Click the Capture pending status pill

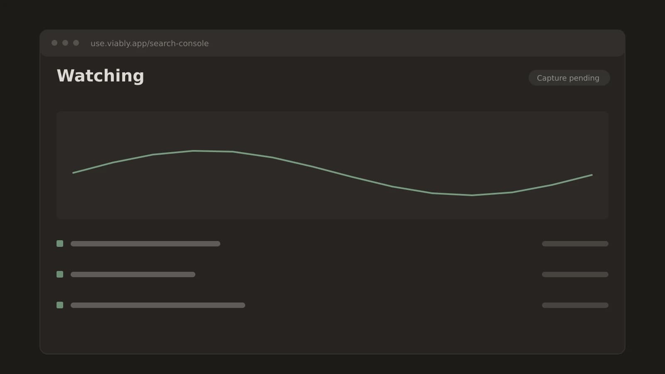pyautogui.click(x=569, y=78)
